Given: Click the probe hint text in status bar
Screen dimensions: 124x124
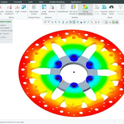Looking at the screenshot, I should (x=12, y=122).
